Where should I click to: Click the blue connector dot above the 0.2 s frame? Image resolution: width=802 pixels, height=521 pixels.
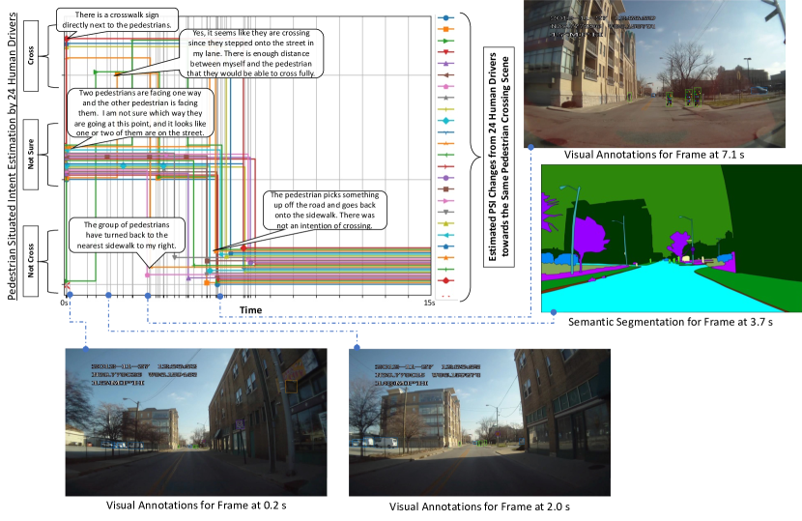(x=85, y=348)
